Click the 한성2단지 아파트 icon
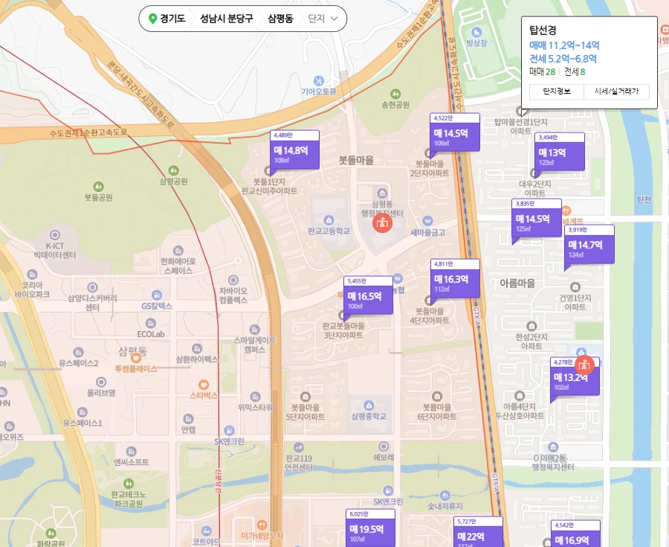This screenshot has height=547, width=669. pyautogui.click(x=531, y=326)
